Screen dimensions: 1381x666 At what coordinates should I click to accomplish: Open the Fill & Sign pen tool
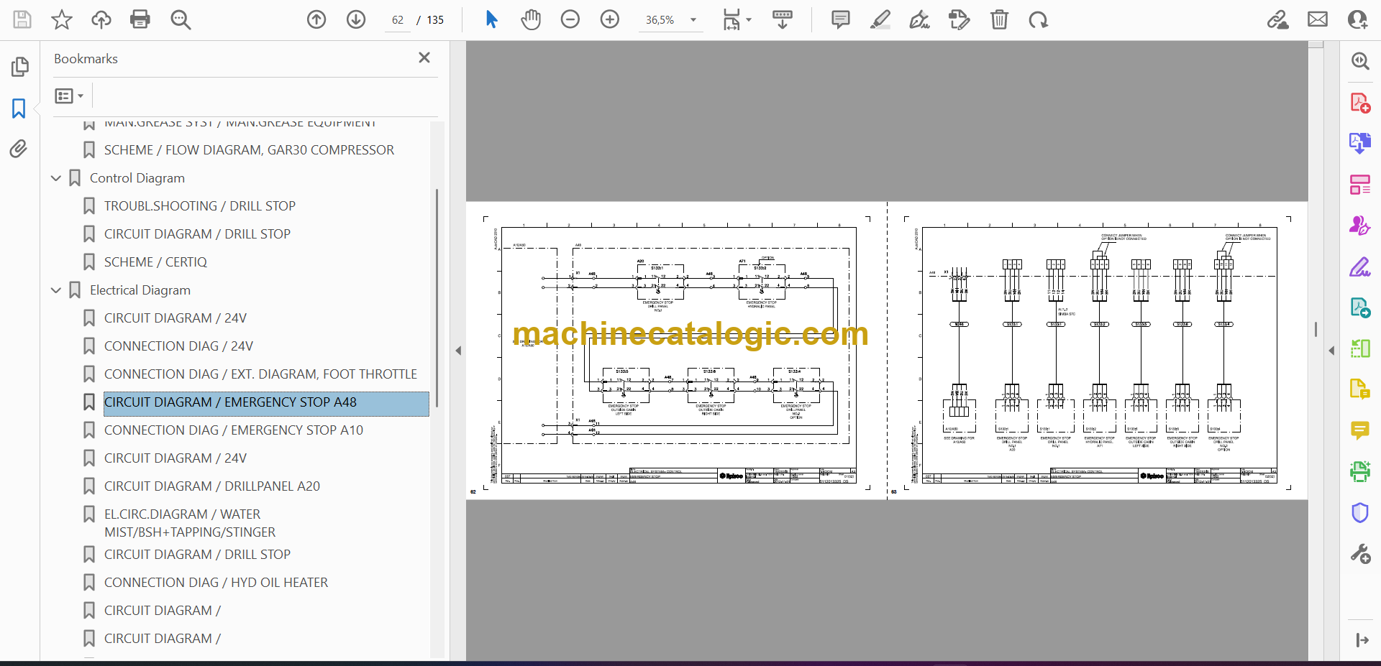pos(1359,267)
